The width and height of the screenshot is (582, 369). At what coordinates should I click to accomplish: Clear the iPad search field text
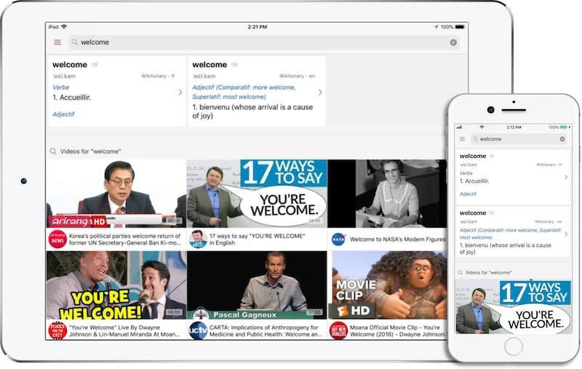[453, 42]
